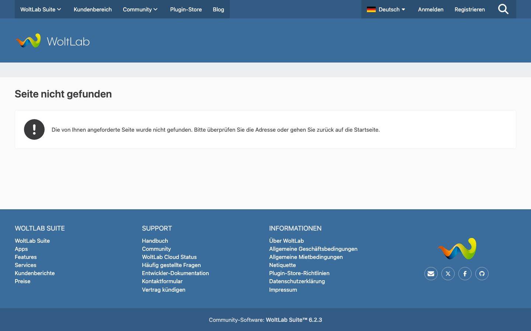Click the Registrieren link
Viewport: 531px width, 331px height.
[x=470, y=9]
